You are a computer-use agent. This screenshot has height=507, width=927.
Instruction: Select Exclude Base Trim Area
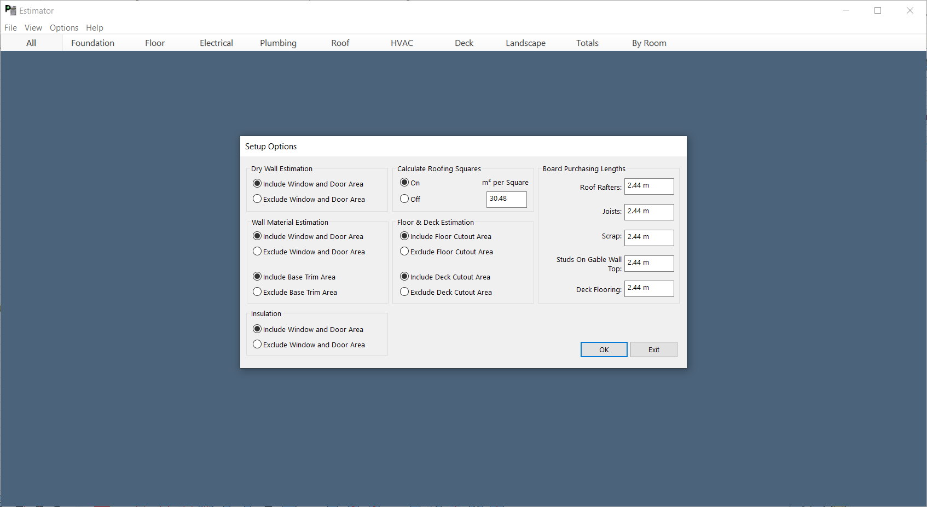point(257,292)
